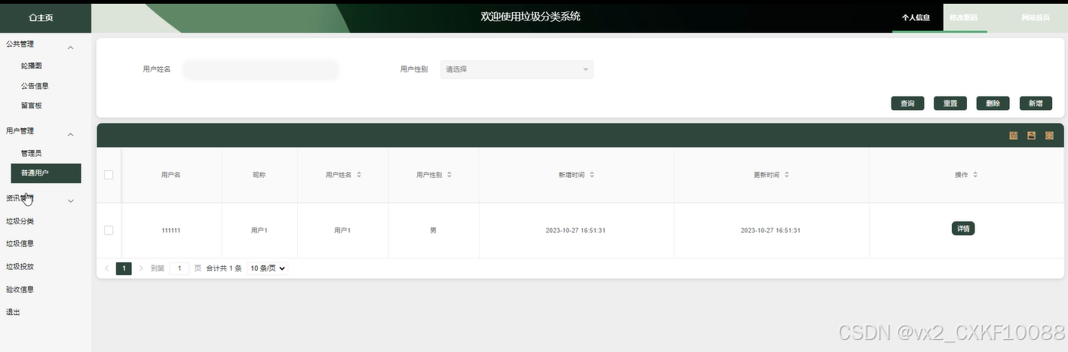Select page 1 in pagination
The width and height of the screenshot is (1068, 352).
click(124, 268)
